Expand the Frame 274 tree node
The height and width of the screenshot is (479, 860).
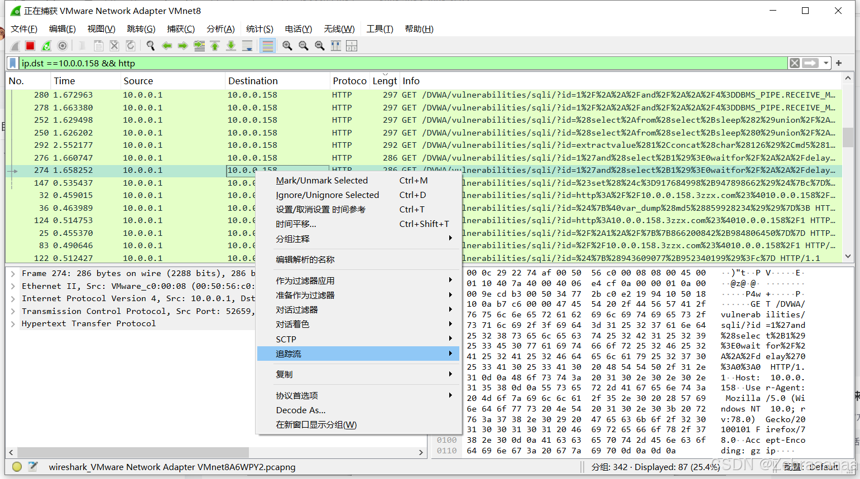point(12,273)
